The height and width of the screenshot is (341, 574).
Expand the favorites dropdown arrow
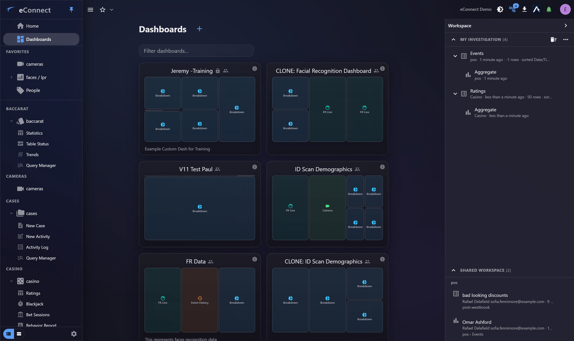pos(112,10)
